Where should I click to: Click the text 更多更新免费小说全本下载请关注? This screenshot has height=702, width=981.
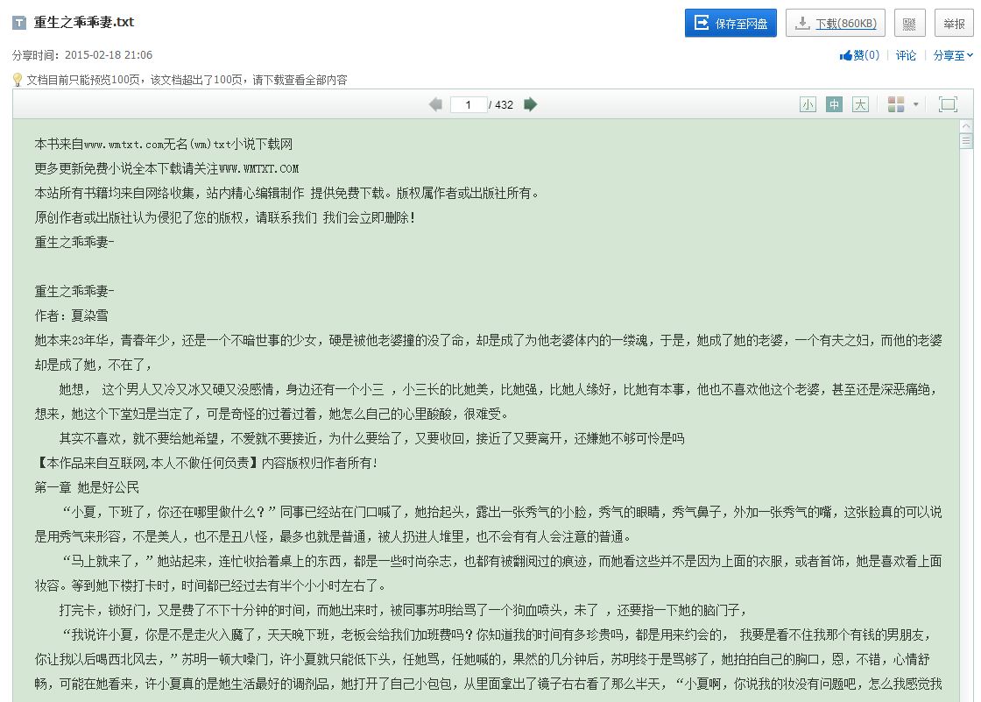tap(126, 168)
